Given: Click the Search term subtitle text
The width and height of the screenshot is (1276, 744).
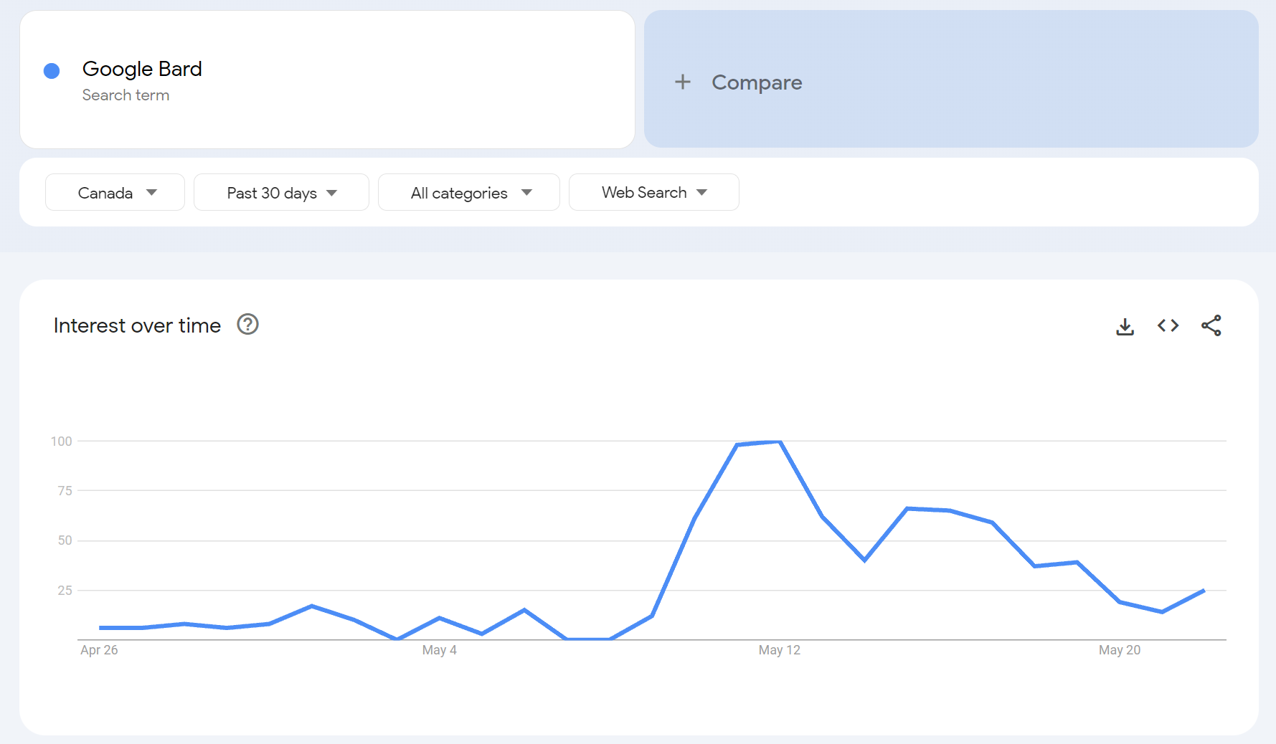Looking at the screenshot, I should 126,95.
